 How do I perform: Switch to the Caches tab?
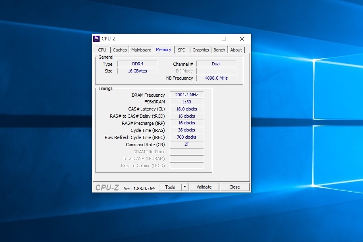120,50
